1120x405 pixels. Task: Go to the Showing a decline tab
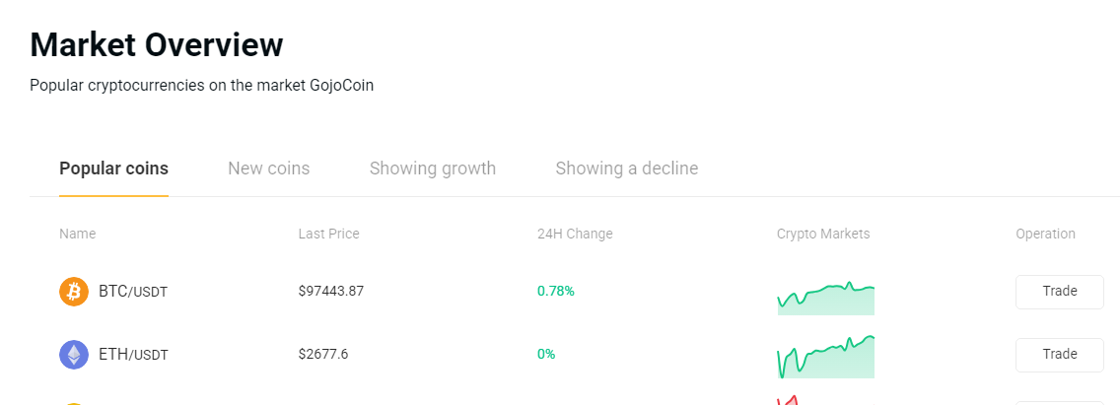coord(626,169)
